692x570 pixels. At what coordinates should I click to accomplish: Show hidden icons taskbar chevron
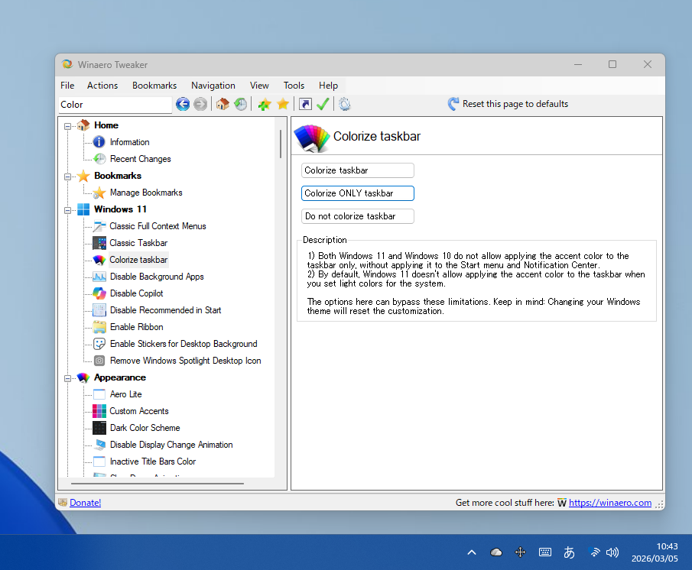pos(472,552)
